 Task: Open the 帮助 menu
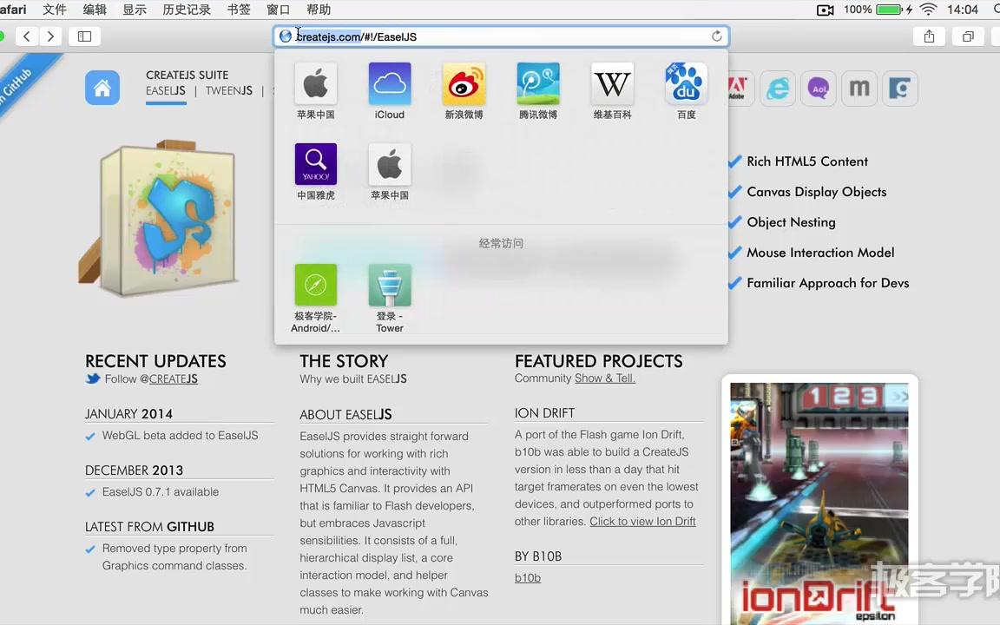click(x=319, y=10)
